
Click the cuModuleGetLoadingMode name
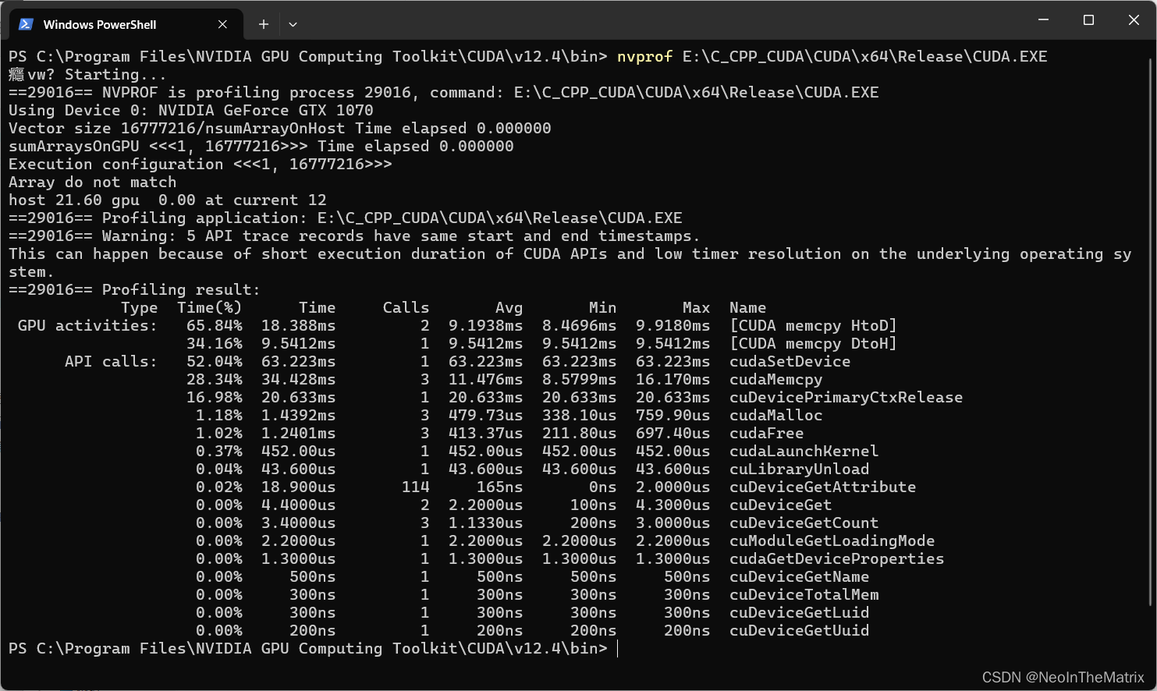pos(832,540)
